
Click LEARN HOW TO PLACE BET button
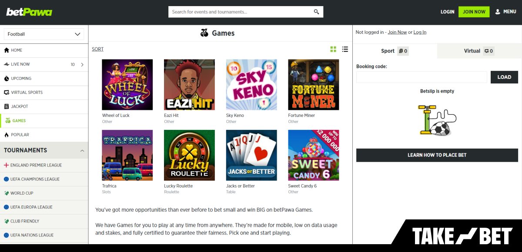[437, 155]
